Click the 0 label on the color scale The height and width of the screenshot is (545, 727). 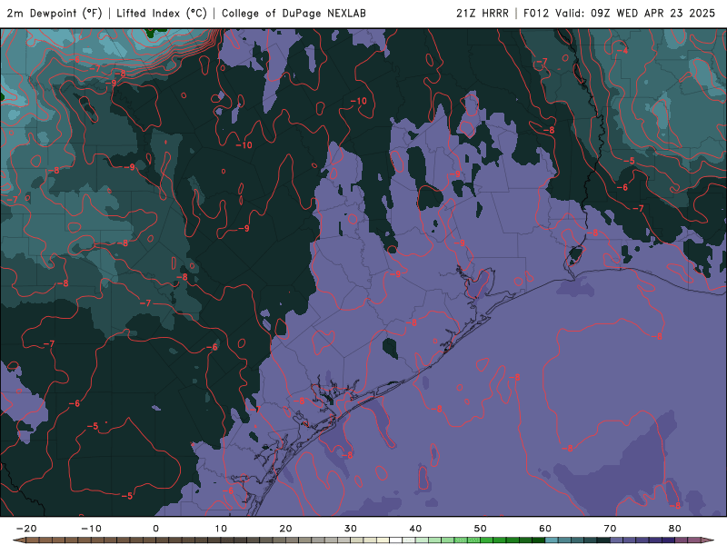tap(155, 529)
